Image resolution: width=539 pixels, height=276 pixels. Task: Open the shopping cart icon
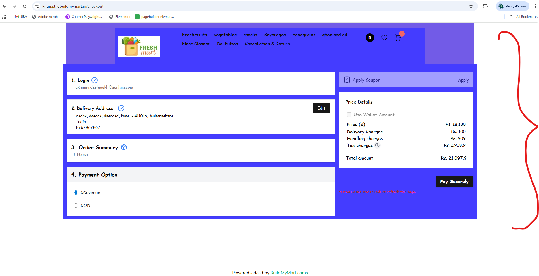[398, 38]
